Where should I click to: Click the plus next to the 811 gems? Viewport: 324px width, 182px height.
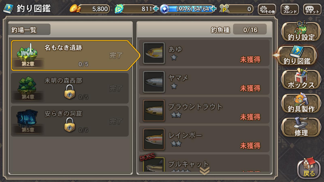click(156, 9)
